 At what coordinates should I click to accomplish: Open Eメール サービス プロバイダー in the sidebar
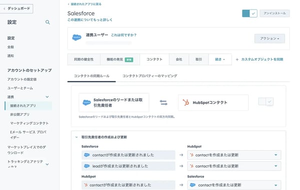[28, 135]
